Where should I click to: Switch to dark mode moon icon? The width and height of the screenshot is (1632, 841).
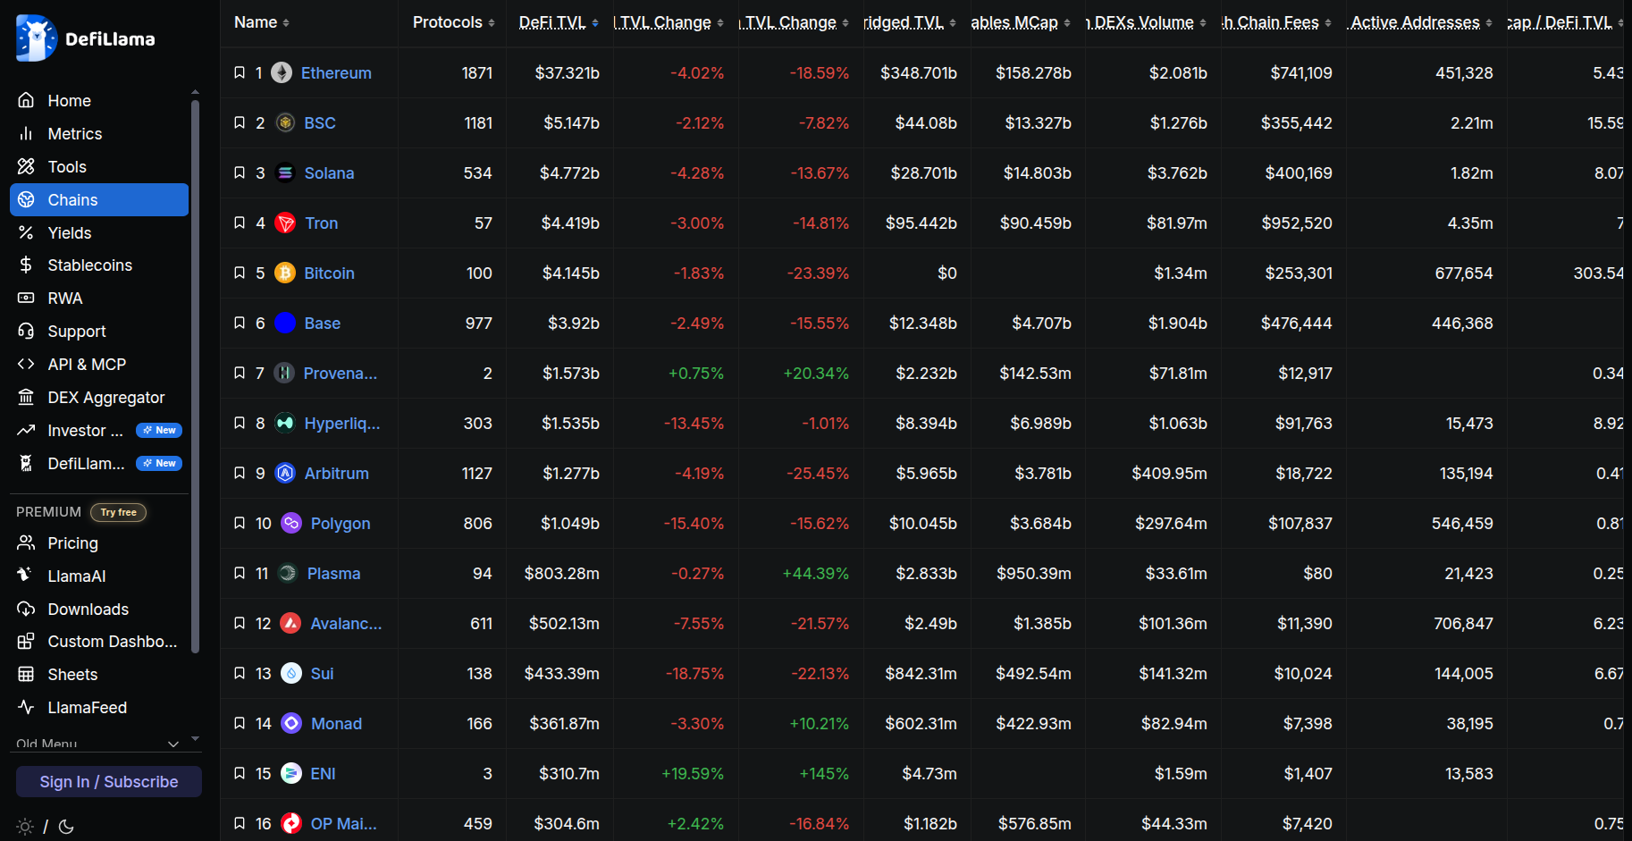click(66, 827)
